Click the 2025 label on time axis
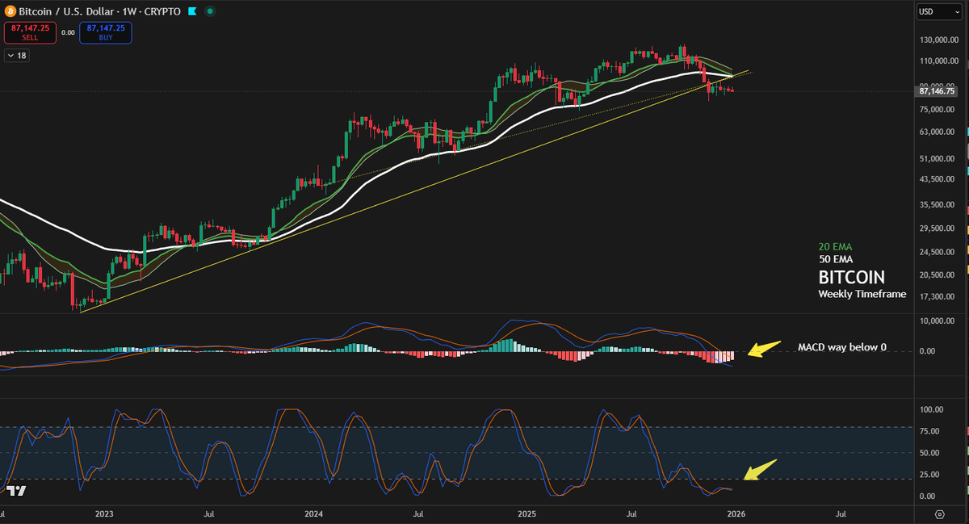This screenshot has width=969, height=524. (526, 514)
